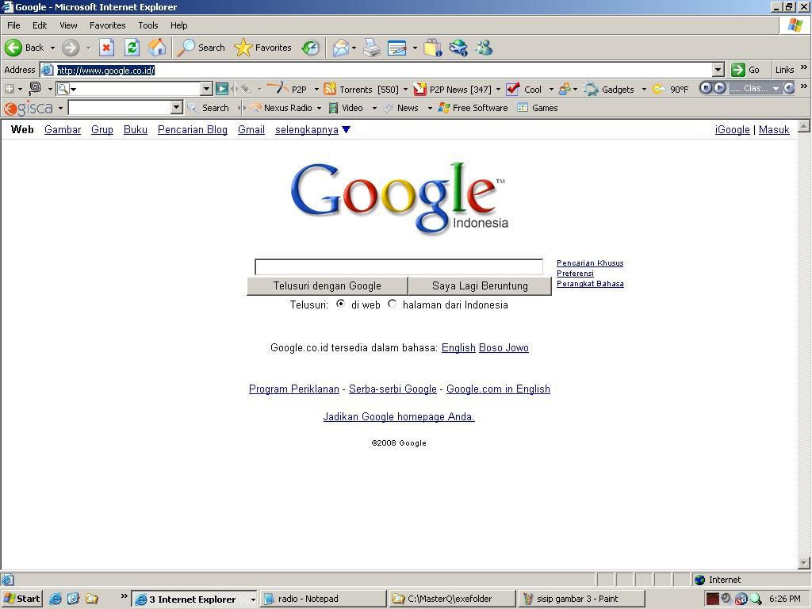Stop page loading with the red X icon

coord(107,48)
